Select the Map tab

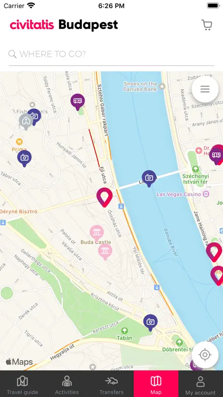point(156,384)
